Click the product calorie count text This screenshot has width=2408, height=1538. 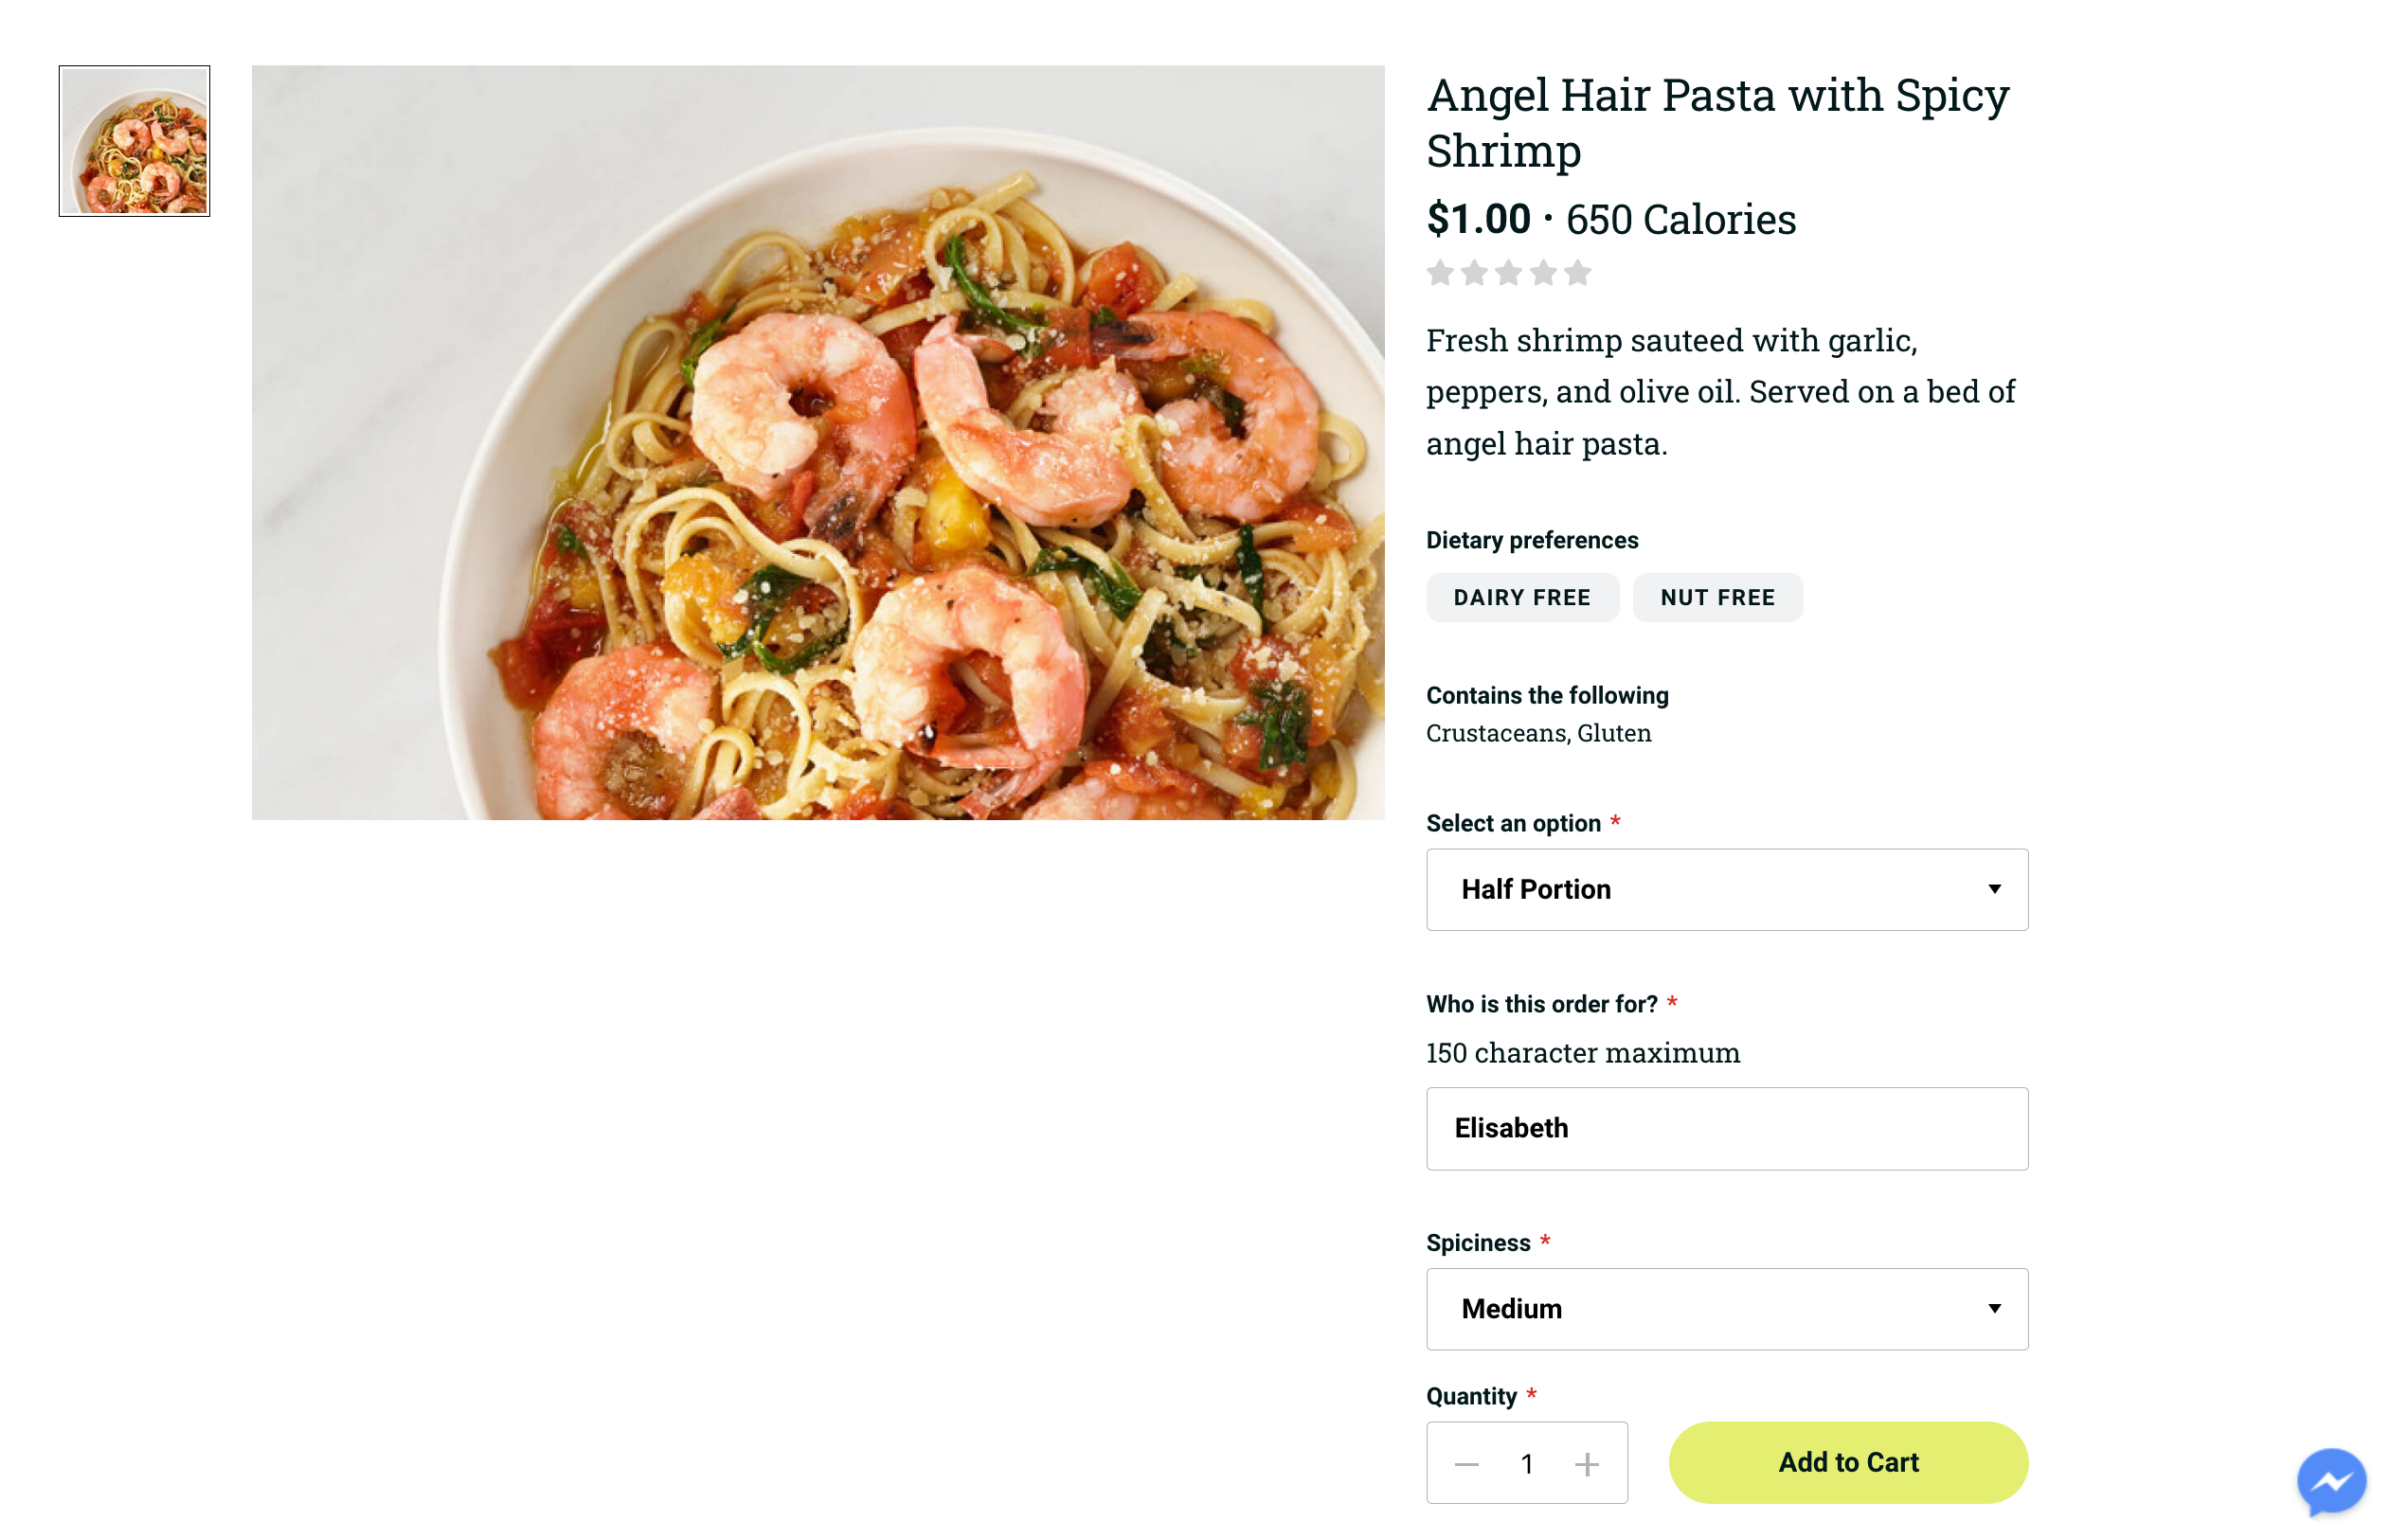(1681, 218)
